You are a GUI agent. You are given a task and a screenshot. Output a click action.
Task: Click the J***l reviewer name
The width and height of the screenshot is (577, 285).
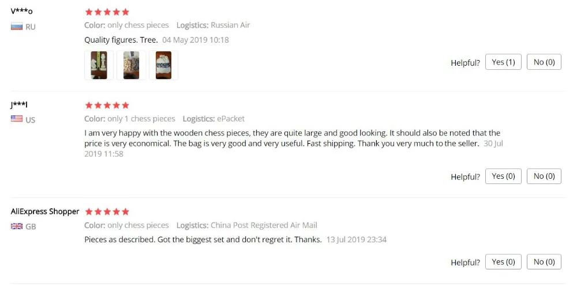click(x=19, y=105)
